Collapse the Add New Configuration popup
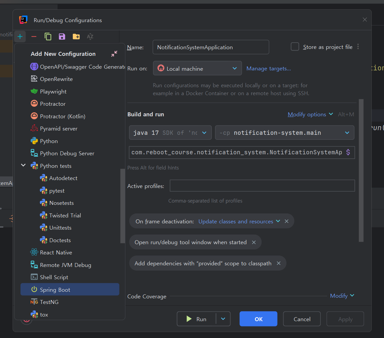384x338 pixels. (x=114, y=54)
